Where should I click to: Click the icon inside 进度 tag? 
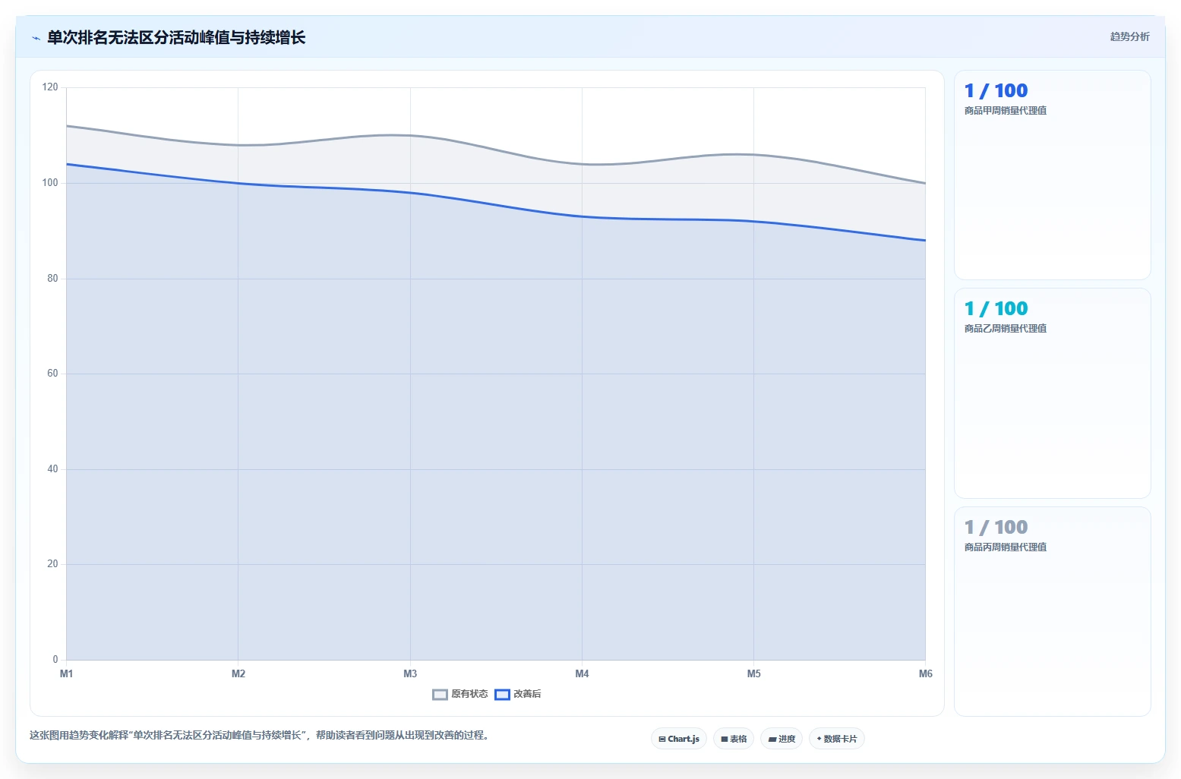click(x=772, y=739)
